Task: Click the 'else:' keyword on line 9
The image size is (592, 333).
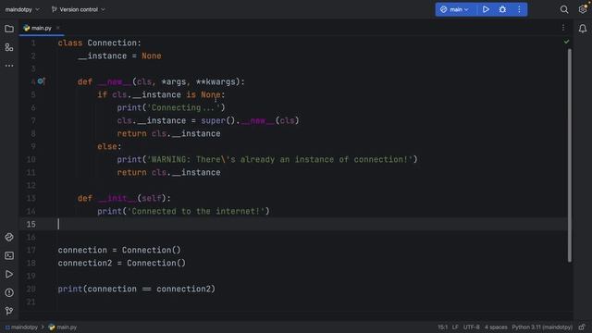Action: (109, 146)
